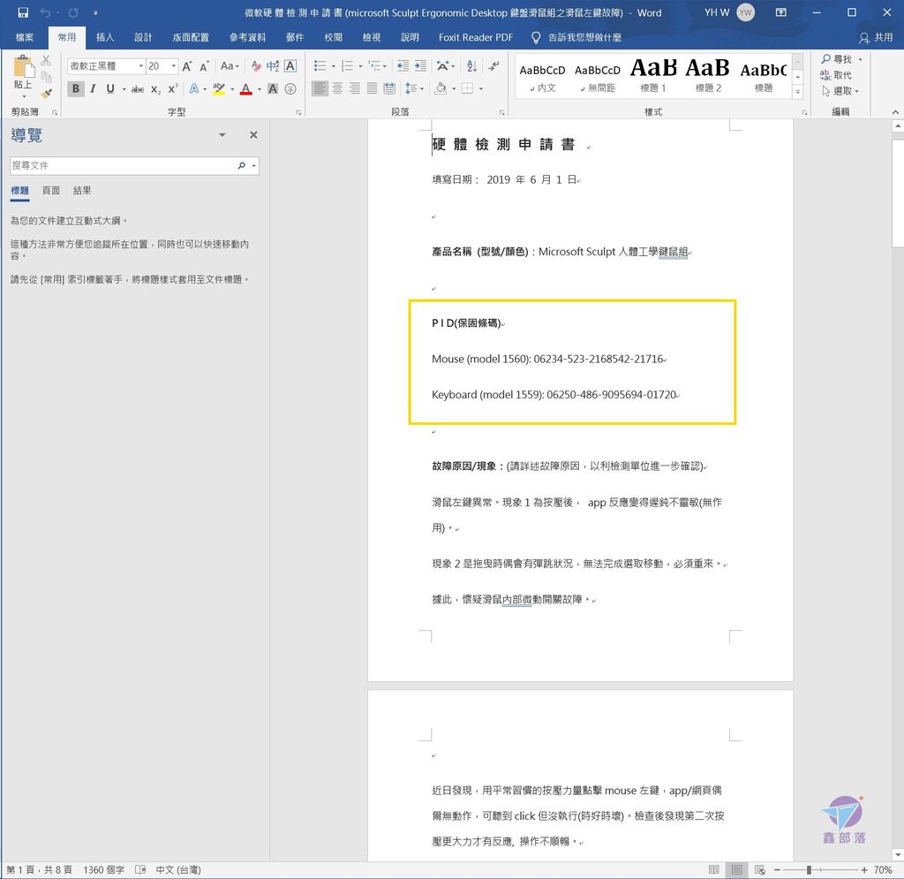Viewport: 904px width, 879px height.
Task: Click the Copy icon in clipboard group
Action: (46, 77)
